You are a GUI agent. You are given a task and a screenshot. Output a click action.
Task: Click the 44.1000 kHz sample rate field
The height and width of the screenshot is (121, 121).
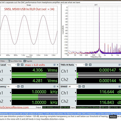65,107
